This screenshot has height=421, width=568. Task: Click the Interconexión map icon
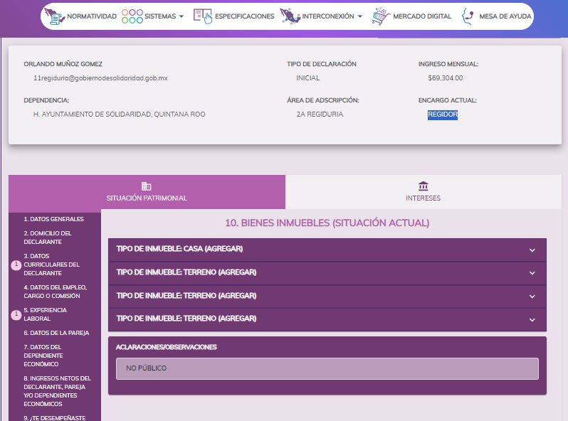[290, 16]
